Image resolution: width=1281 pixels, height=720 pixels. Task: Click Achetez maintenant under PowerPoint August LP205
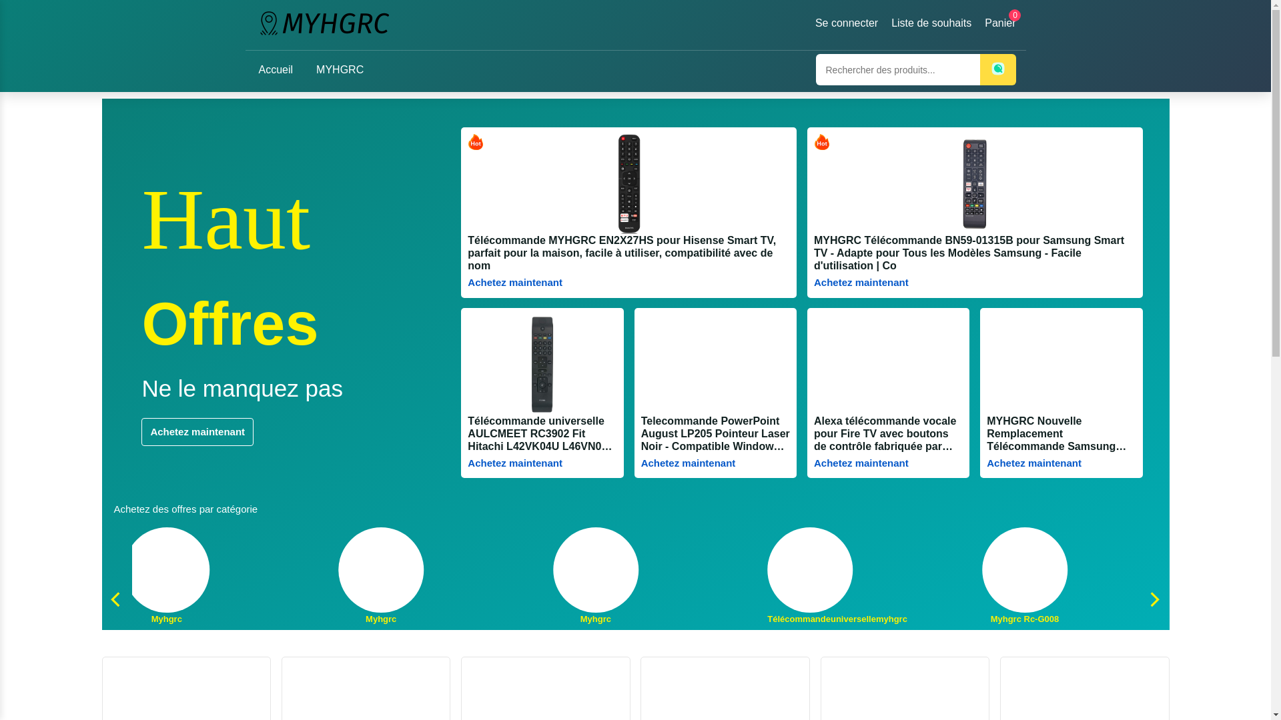pyautogui.click(x=688, y=463)
